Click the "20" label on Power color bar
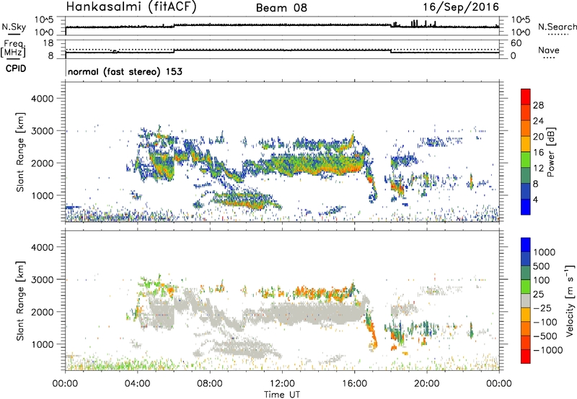 [x=538, y=137]
